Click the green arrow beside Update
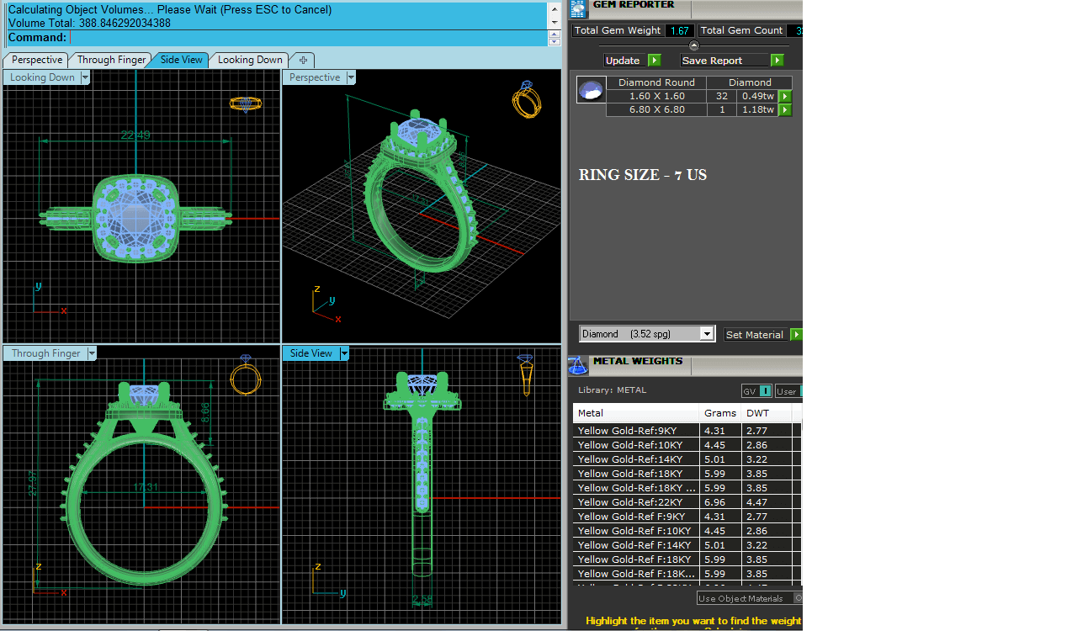 pos(654,61)
